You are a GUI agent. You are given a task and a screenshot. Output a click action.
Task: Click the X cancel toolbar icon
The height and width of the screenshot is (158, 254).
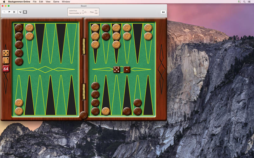pyautogui.click(x=14, y=12)
